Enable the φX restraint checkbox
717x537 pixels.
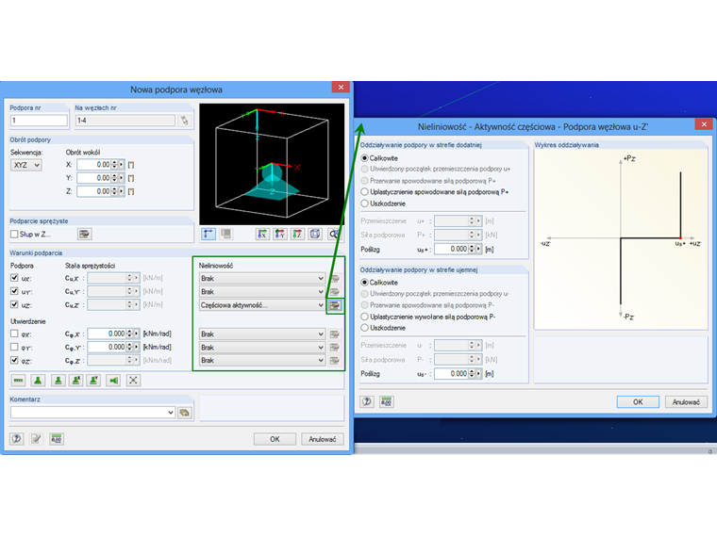click(x=15, y=334)
